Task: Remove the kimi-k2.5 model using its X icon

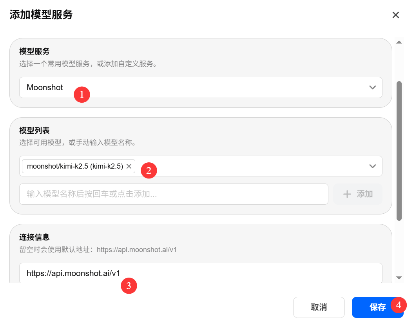Action: pos(129,166)
